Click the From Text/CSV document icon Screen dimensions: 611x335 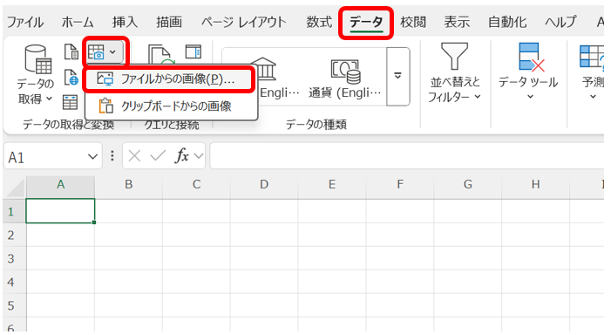(x=71, y=51)
